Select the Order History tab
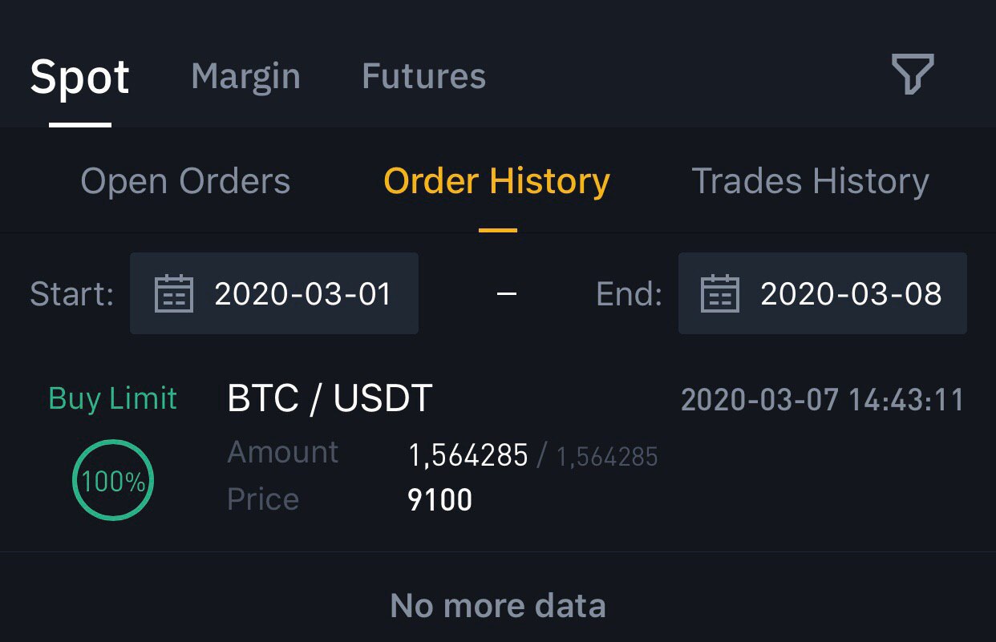 click(x=497, y=182)
